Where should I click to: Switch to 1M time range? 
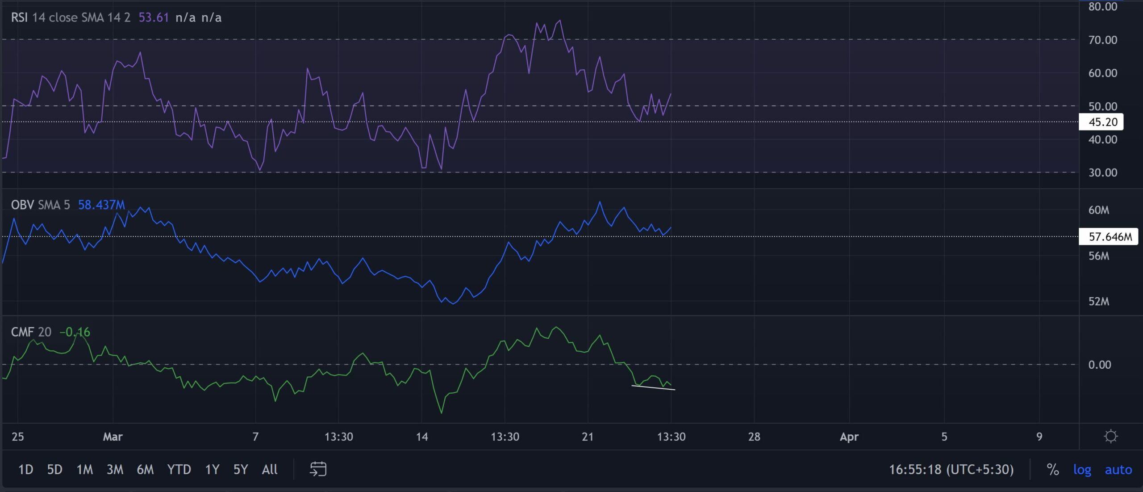tap(84, 469)
